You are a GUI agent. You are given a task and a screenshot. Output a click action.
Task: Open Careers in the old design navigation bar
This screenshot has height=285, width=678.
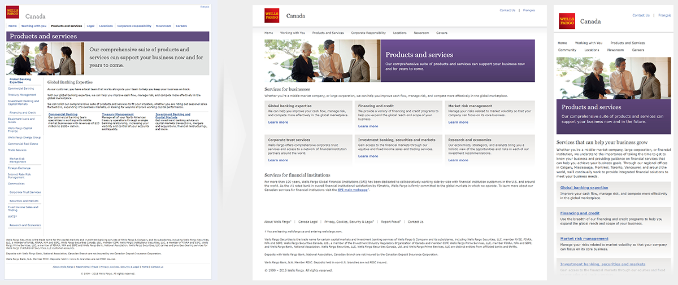[181, 26]
